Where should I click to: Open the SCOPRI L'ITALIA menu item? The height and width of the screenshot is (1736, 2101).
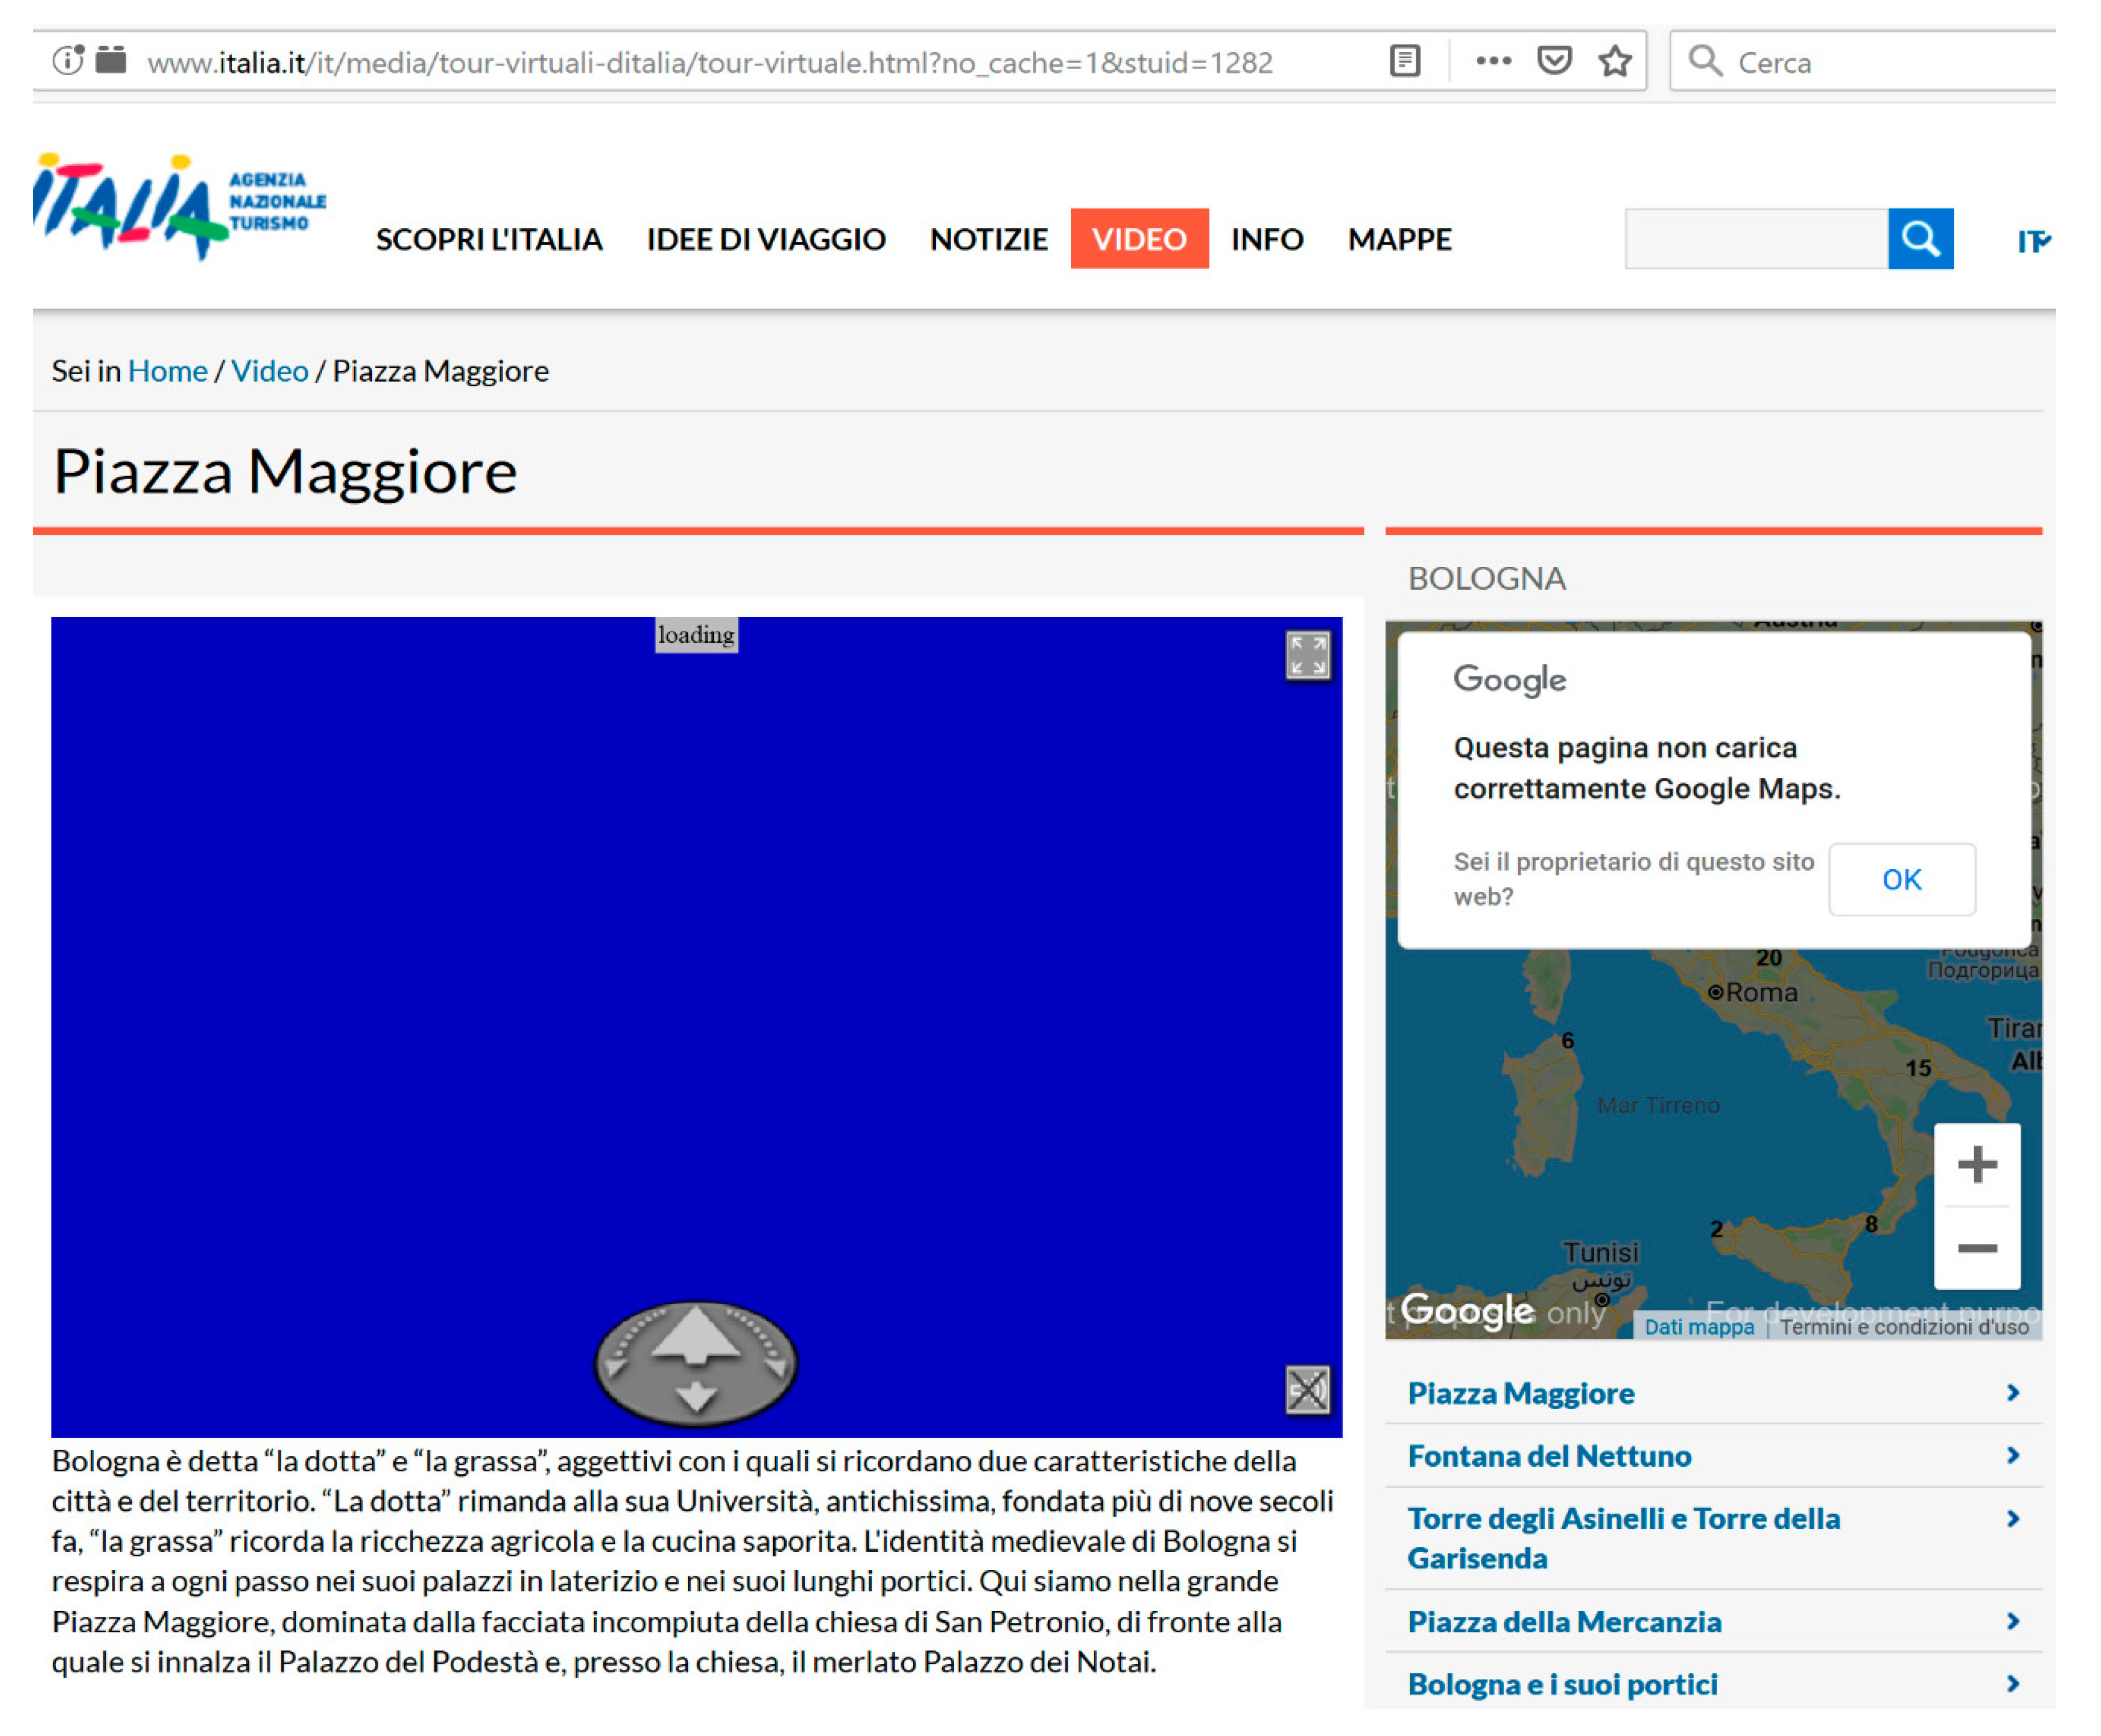[488, 239]
